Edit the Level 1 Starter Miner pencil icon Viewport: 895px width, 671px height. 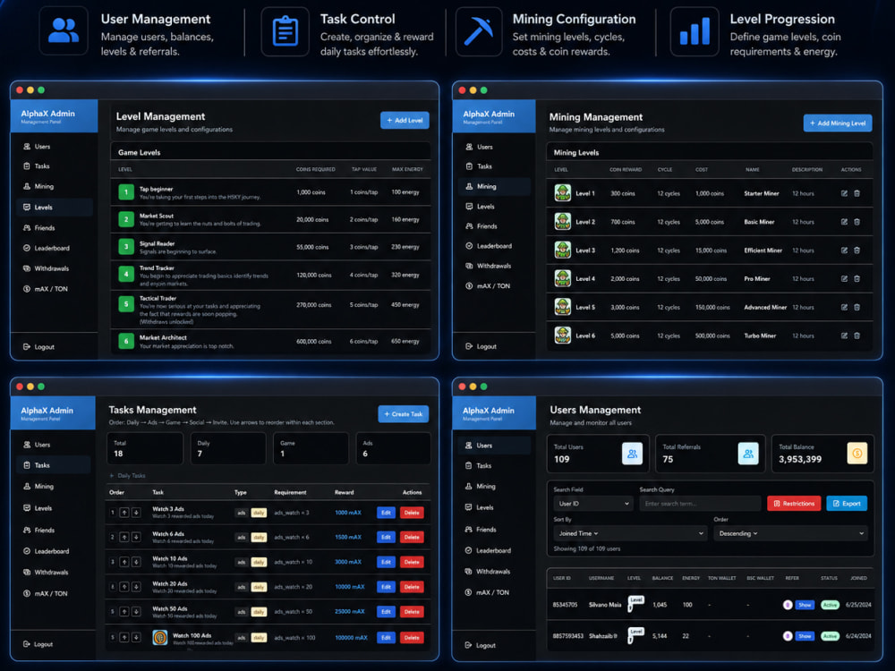point(844,193)
